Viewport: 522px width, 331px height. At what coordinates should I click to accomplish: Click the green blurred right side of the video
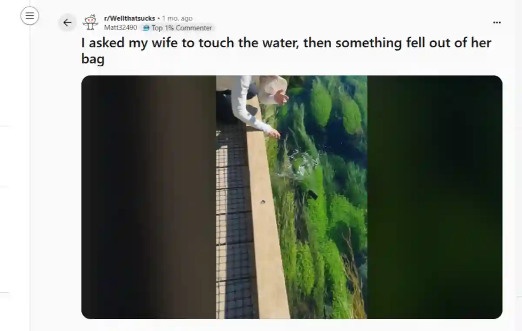[435, 197]
